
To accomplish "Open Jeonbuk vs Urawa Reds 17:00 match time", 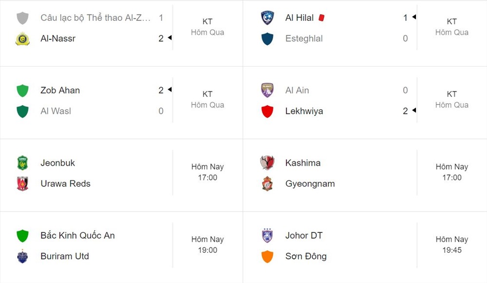I will click(x=207, y=177).
